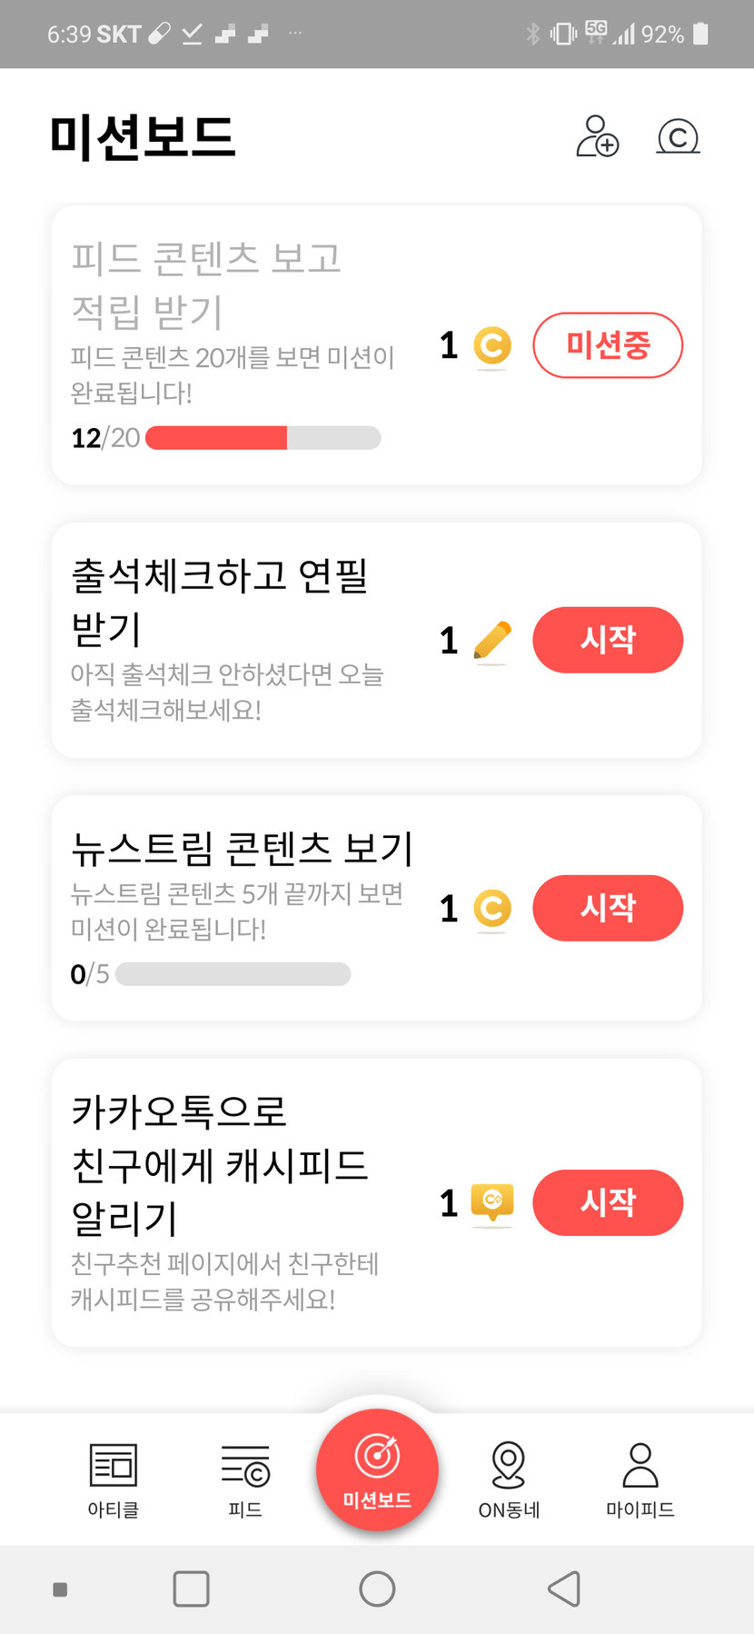
Task: Open the cash coin balance icon
Action: pos(678,137)
